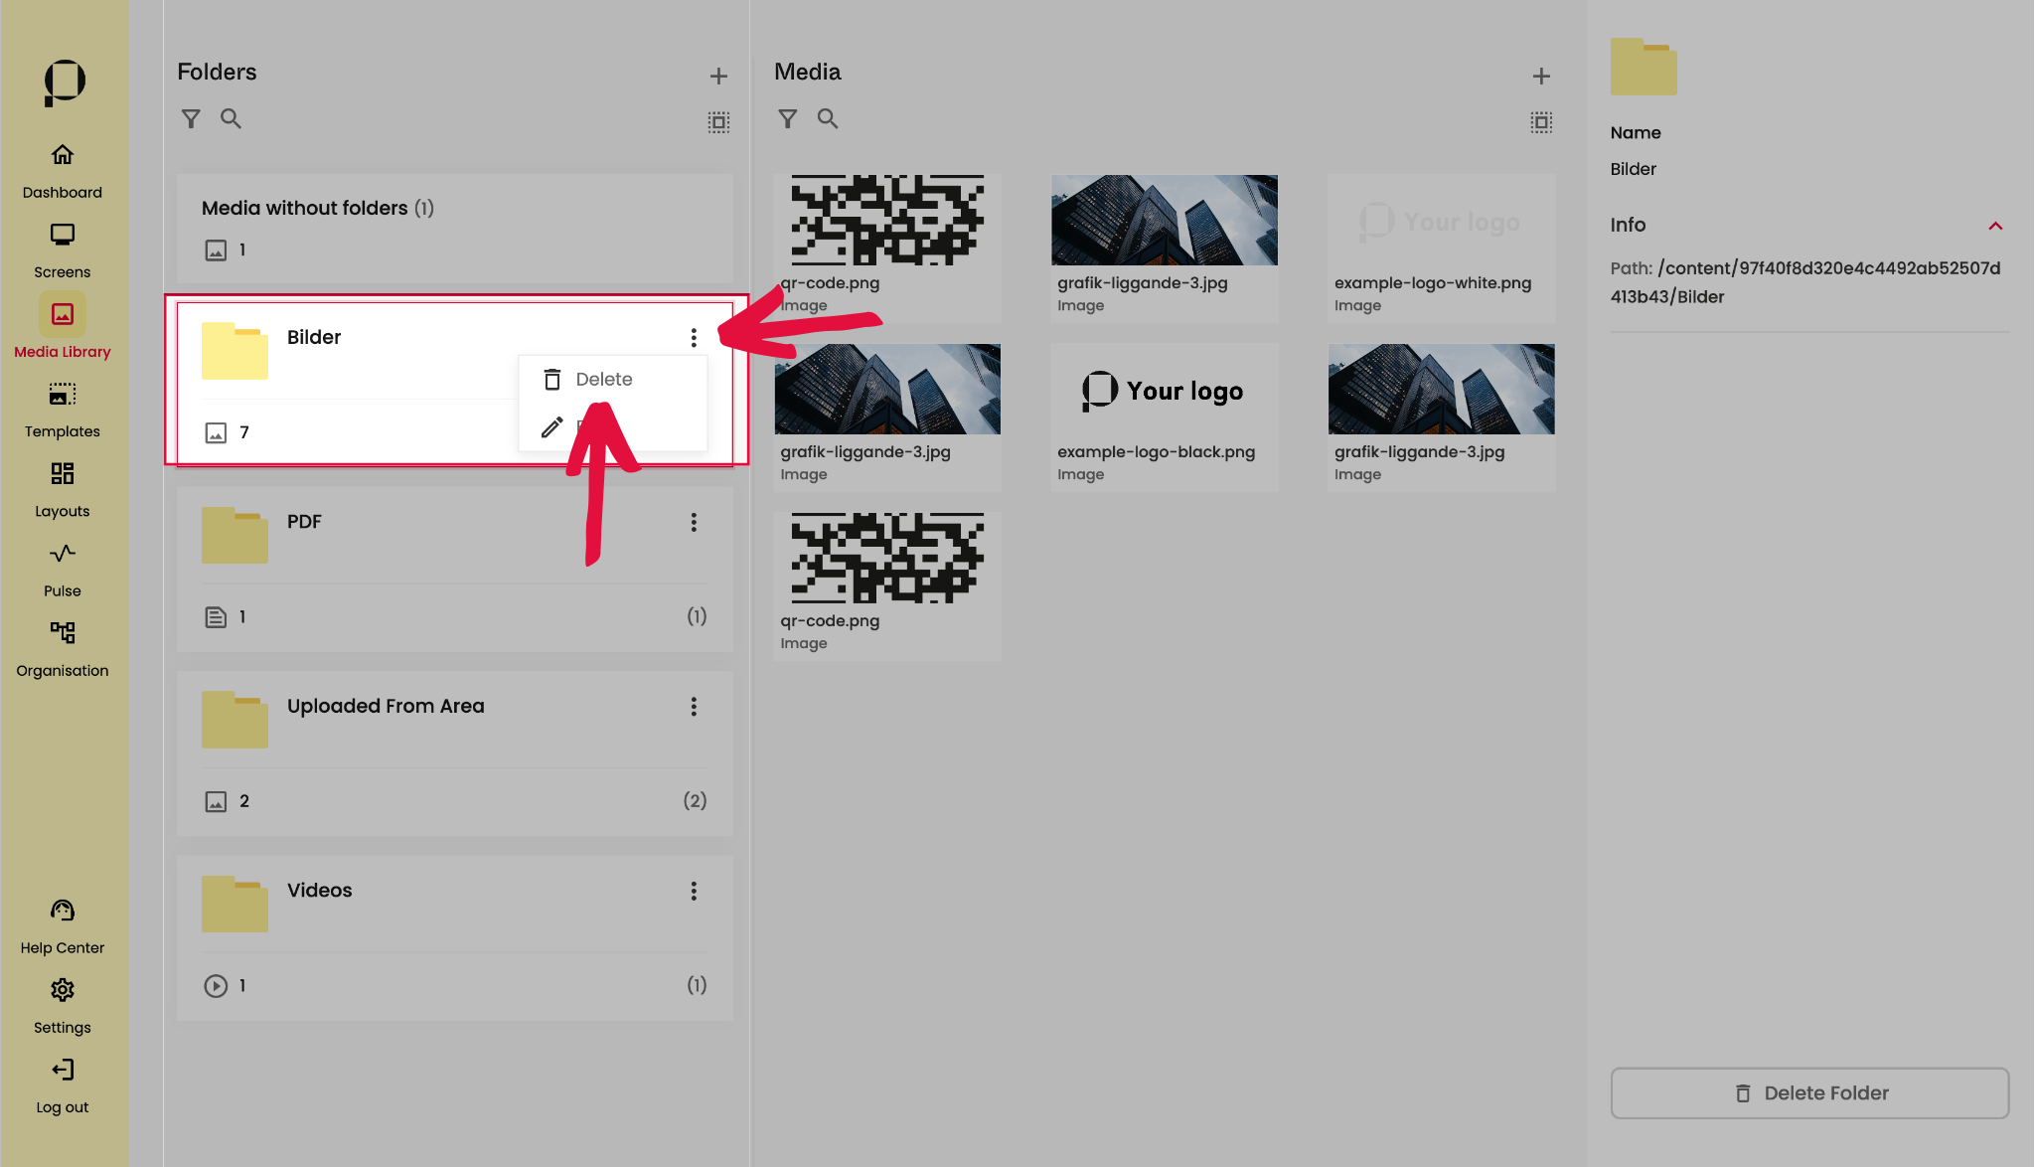Collapse the Info section chevron
The height and width of the screenshot is (1167, 2035).
coord(1994,226)
